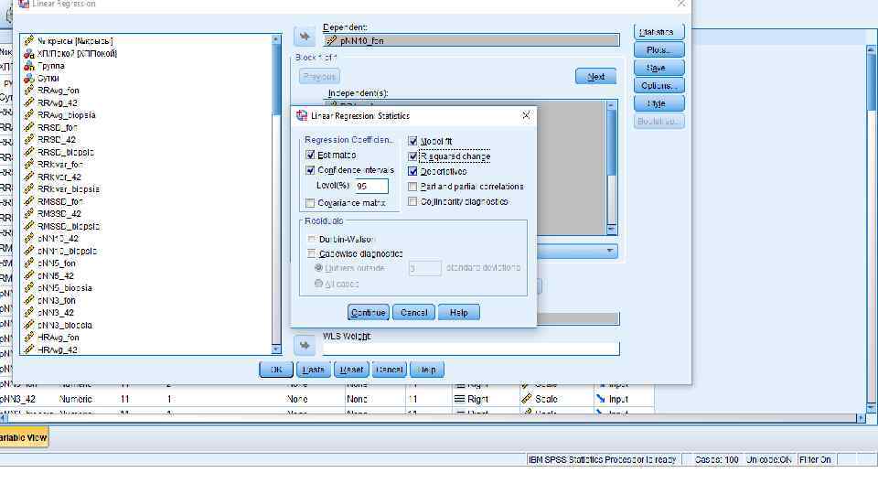Click the scale ruler icon of RRSD_42

coord(29,140)
